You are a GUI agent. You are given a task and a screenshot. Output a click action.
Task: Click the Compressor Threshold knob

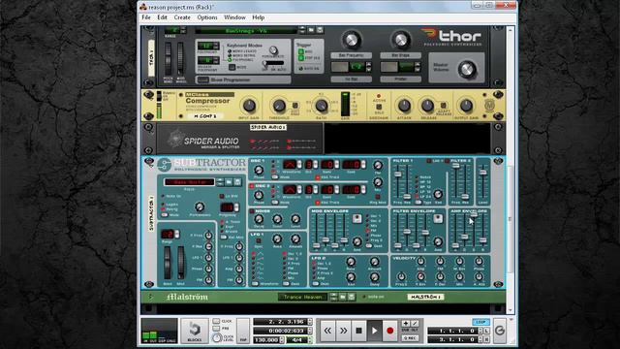pos(279,106)
